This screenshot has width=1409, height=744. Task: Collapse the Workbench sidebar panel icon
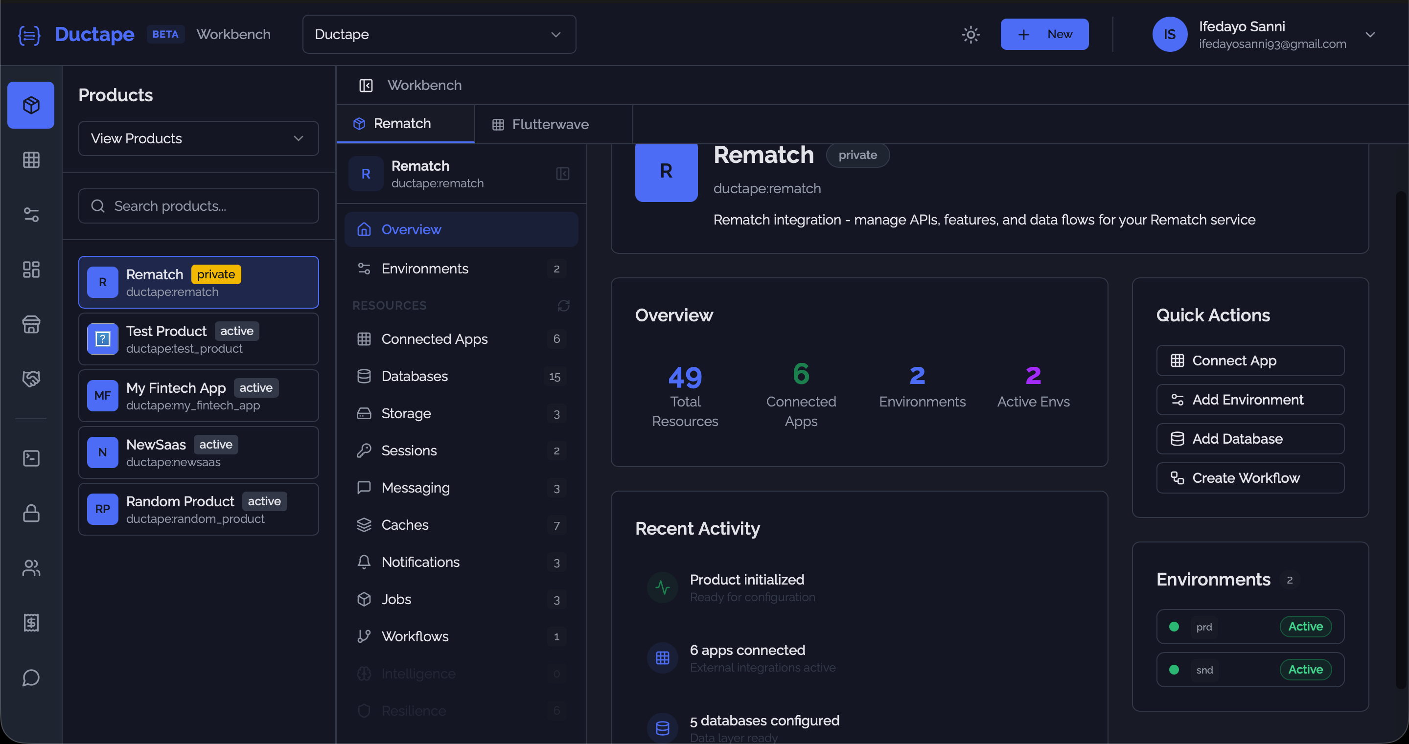point(366,85)
